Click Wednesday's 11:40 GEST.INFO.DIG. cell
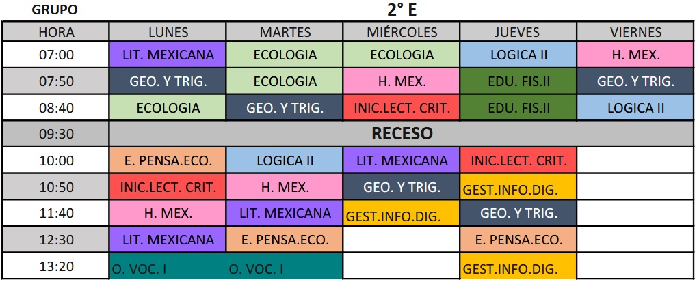The width and height of the screenshot is (697, 282). (402, 214)
